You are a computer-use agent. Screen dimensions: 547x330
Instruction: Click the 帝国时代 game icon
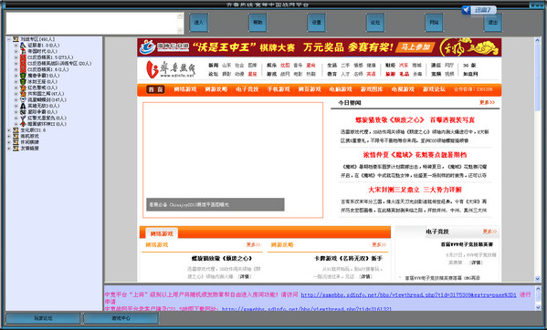point(23,51)
